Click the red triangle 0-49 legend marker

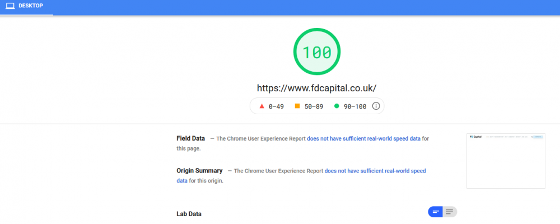coord(262,106)
